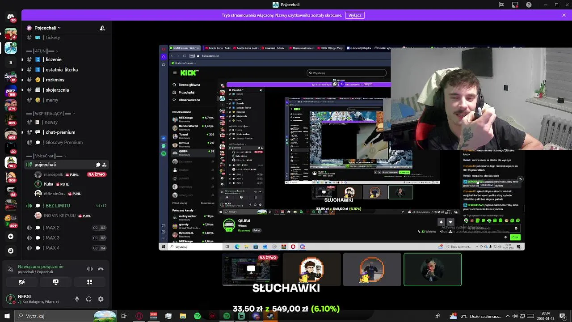The width and height of the screenshot is (572, 322).
Task: Select the green-outlined participant tile
Action: click(433, 269)
